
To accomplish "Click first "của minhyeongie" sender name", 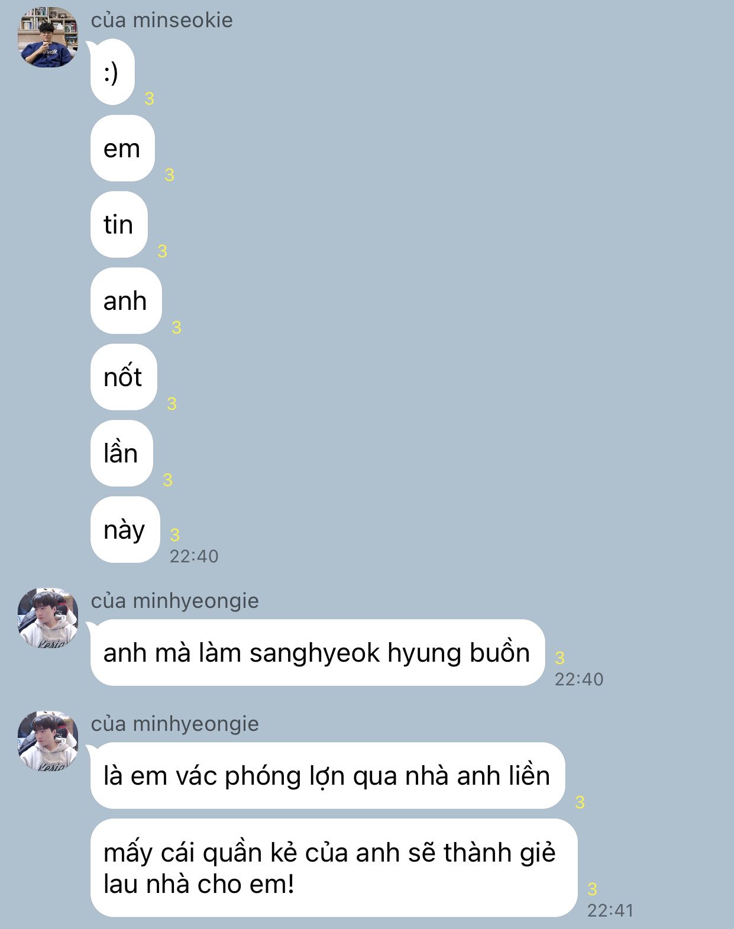I will (x=174, y=601).
